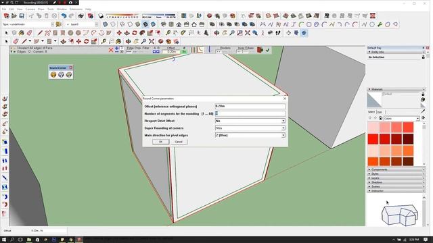This screenshot has height=243, width=433.
Task: Click the Redo arrow icon
Action: coord(72,16)
